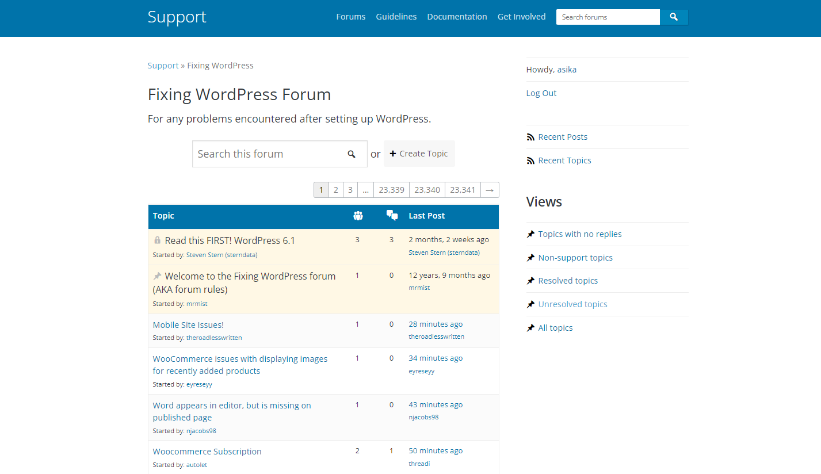The width and height of the screenshot is (821, 474).
Task: Click the header search magnifier button
Action: coord(674,17)
